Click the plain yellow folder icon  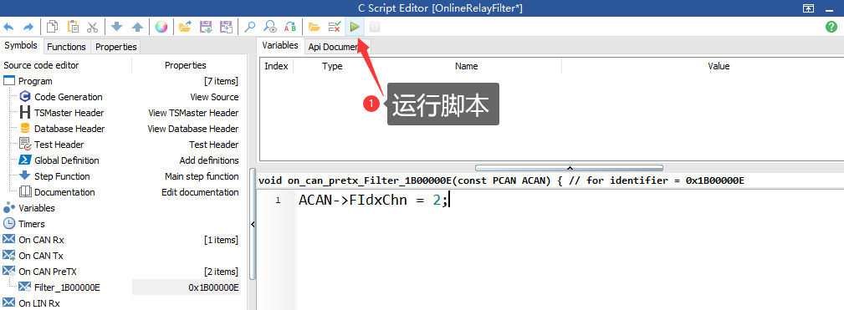click(315, 27)
